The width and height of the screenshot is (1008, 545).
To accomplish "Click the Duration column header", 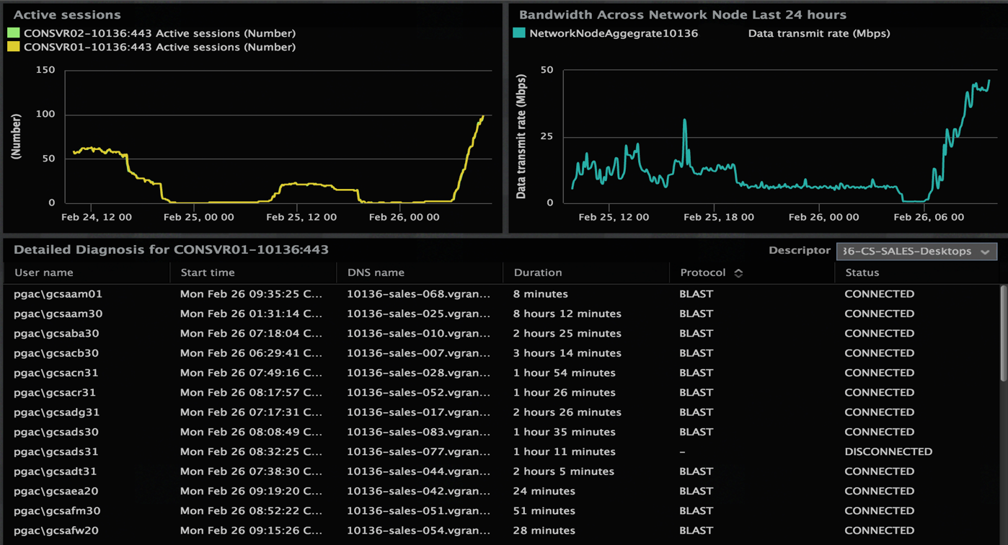I will (537, 273).
